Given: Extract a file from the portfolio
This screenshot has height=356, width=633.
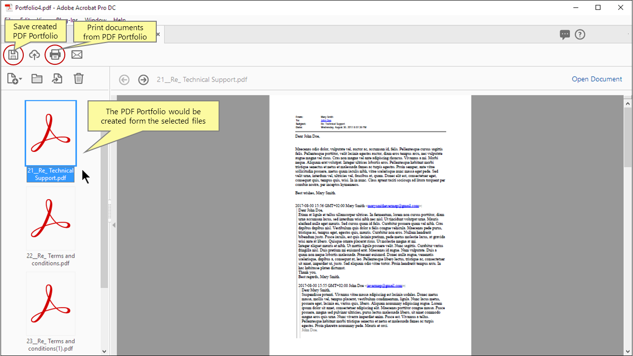Looking at the screenshot, I should tap(58, 78).
